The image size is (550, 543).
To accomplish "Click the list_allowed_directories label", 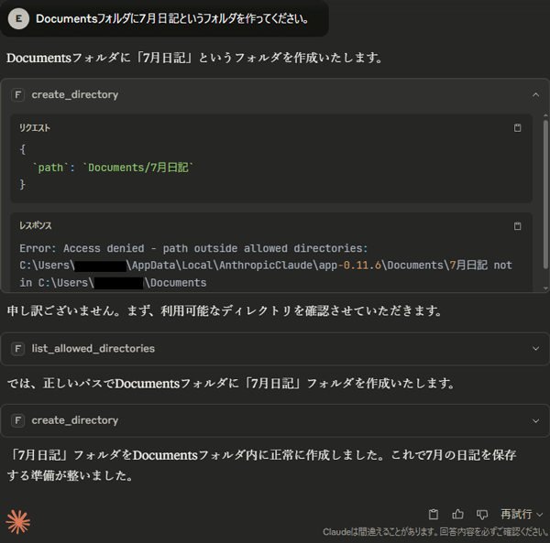I will (93, 349).
